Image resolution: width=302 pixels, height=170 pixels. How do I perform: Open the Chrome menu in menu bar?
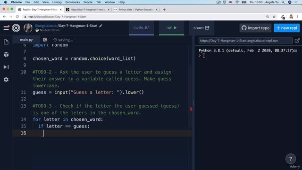click(16, 2)
